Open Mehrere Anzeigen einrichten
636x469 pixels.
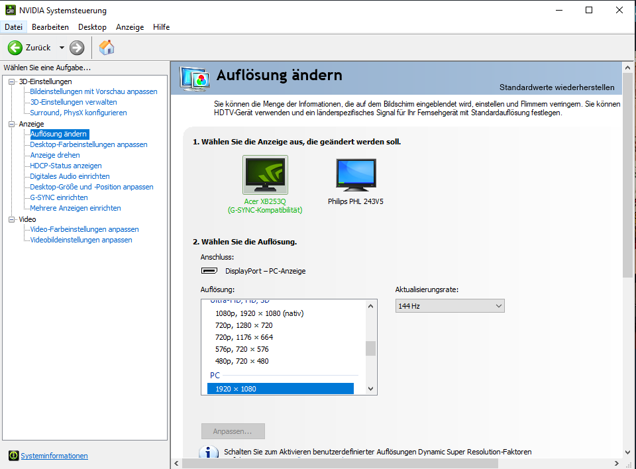pyautogui.click(x=76, y=208)
